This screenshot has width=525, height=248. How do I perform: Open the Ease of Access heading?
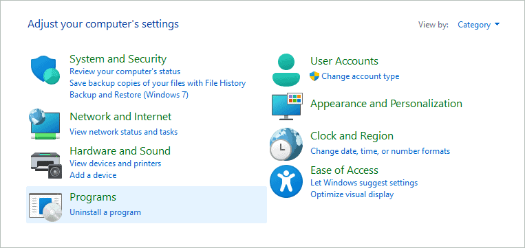(344, 170)
